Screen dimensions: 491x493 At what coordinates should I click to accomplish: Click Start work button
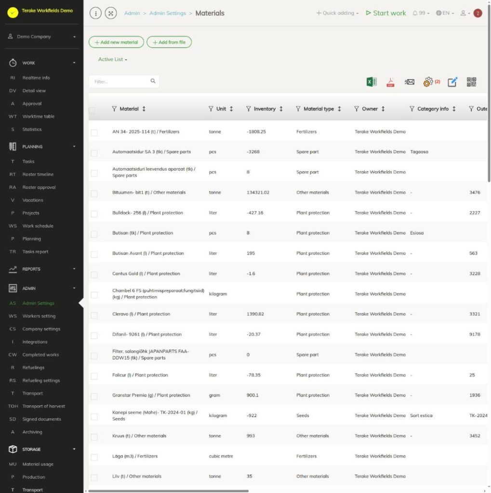pyautogui.click(x=385, y=13)
